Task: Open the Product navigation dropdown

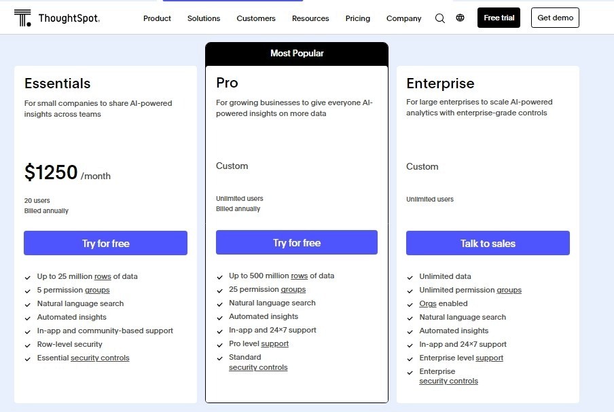Action: (157, 18)
